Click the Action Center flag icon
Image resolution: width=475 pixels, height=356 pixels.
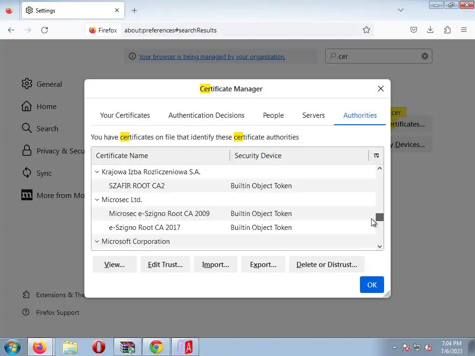pyautogui.click(x=405, y=347)
